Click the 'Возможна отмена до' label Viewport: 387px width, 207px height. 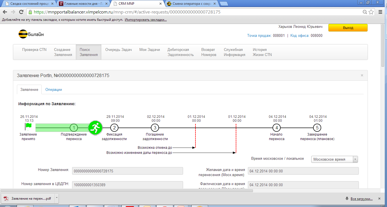(x=155, y=147)
